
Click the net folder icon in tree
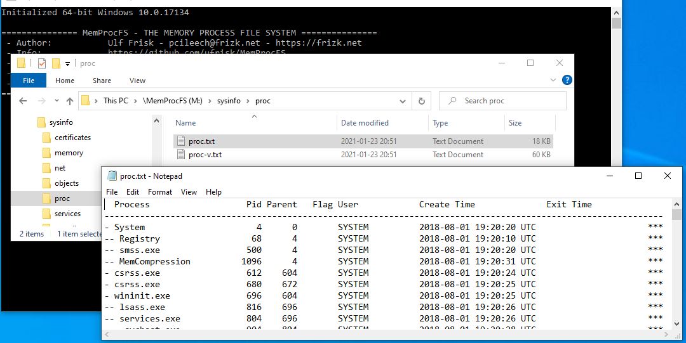click(47, 168)
